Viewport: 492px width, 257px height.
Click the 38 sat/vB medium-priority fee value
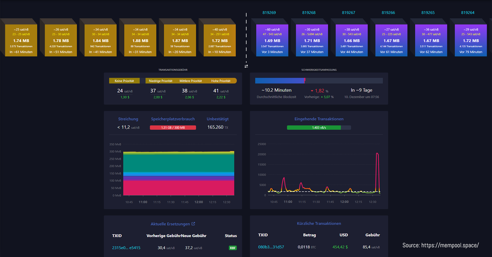pyautogui.click(x=189, y=91)
